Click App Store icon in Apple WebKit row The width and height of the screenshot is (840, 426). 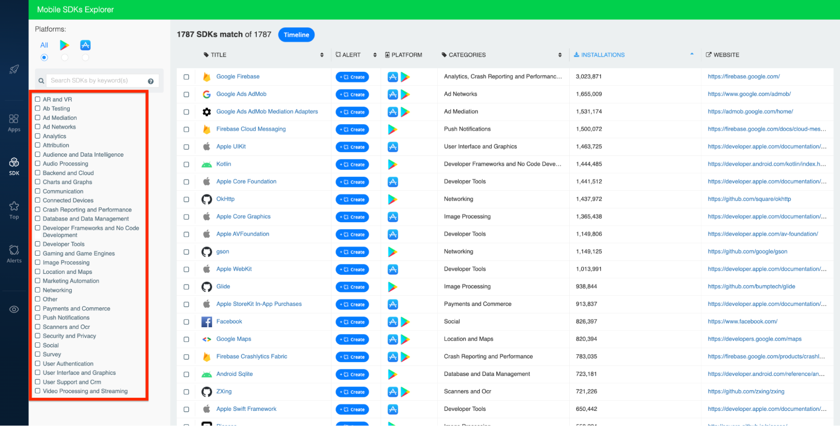coord(392,269)
